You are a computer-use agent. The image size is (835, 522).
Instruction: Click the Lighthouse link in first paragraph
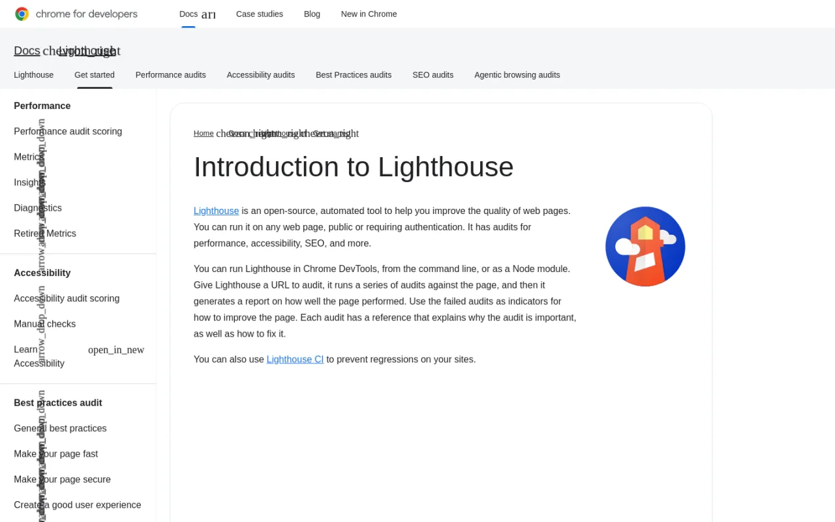pyautogui.click(x=217, y=211)
